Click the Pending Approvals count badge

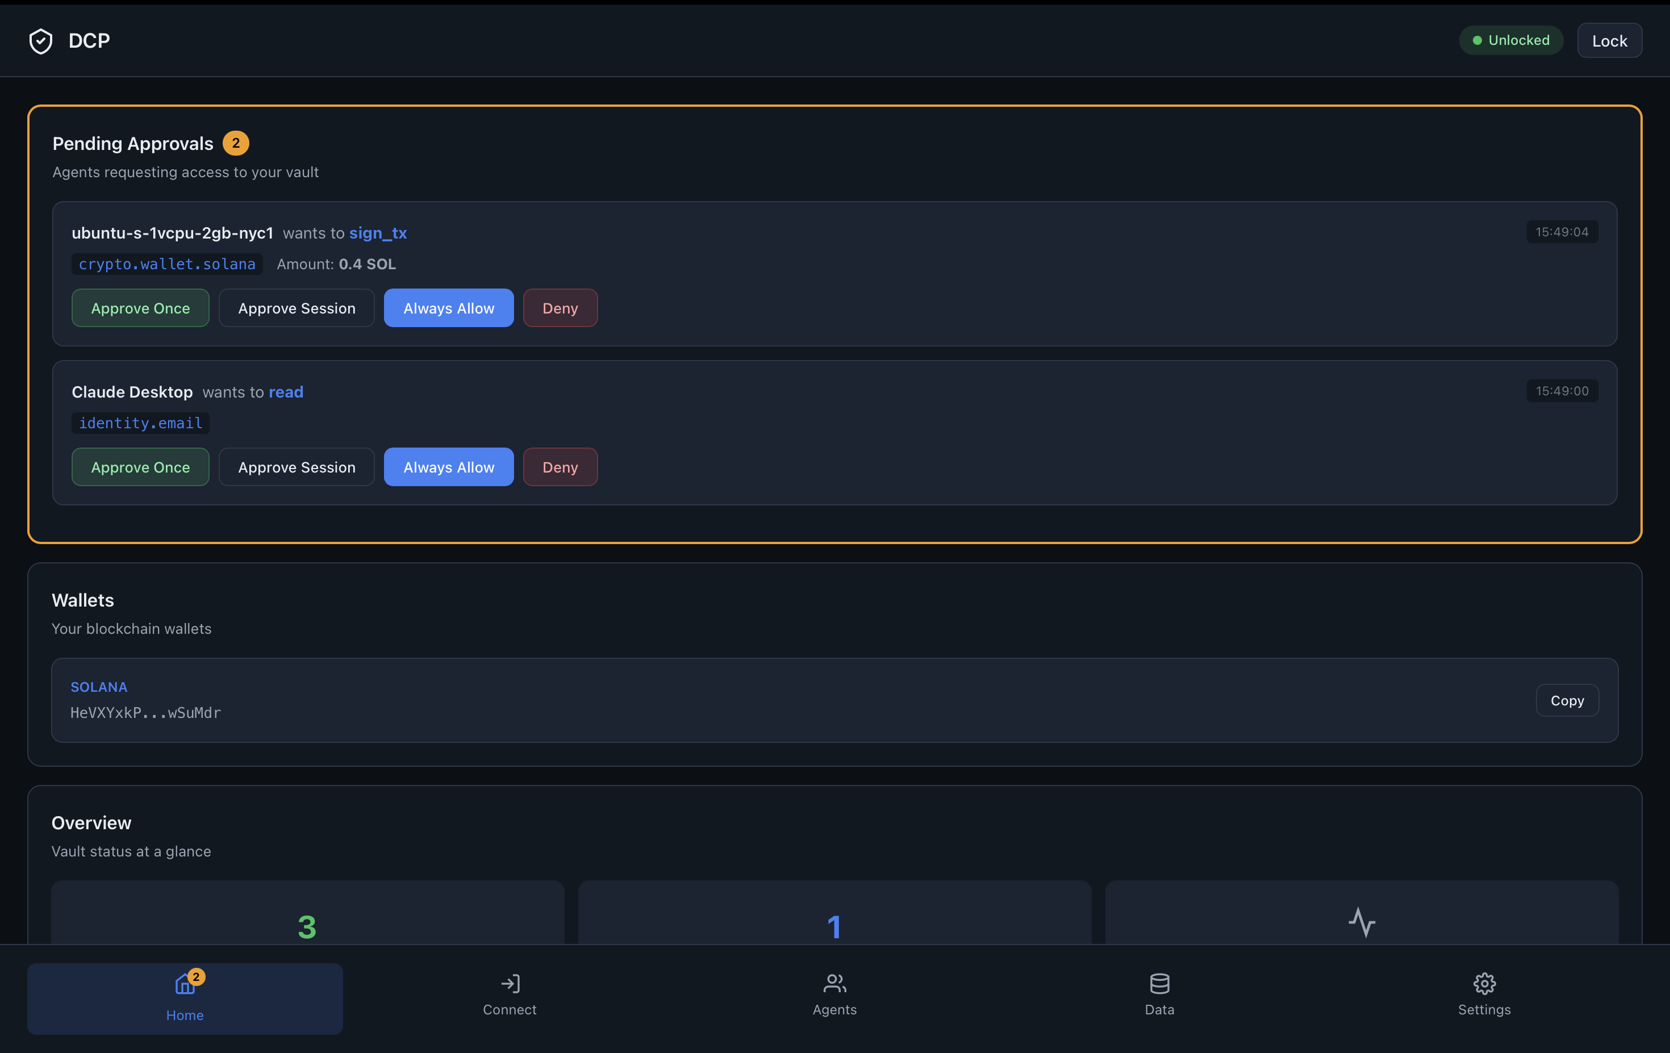(x=236, y=143)
